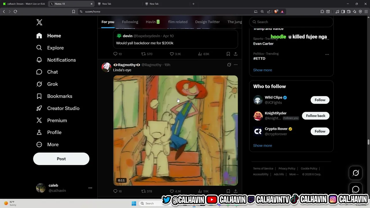Click Show more under trending topics
370x208 pixels.
[x=262, y=70]
